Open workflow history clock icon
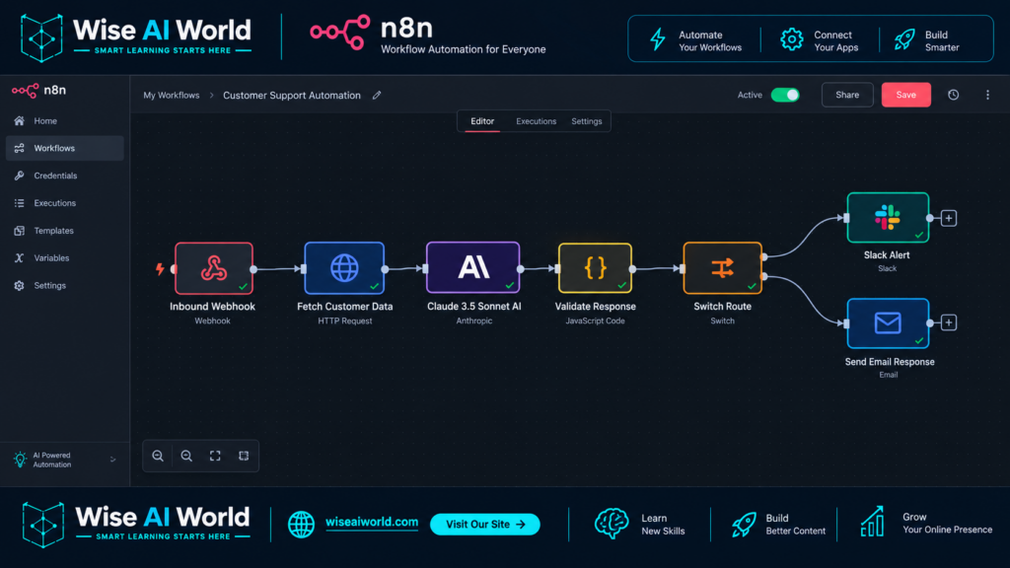1010x568 pixels. click(954, 95)
